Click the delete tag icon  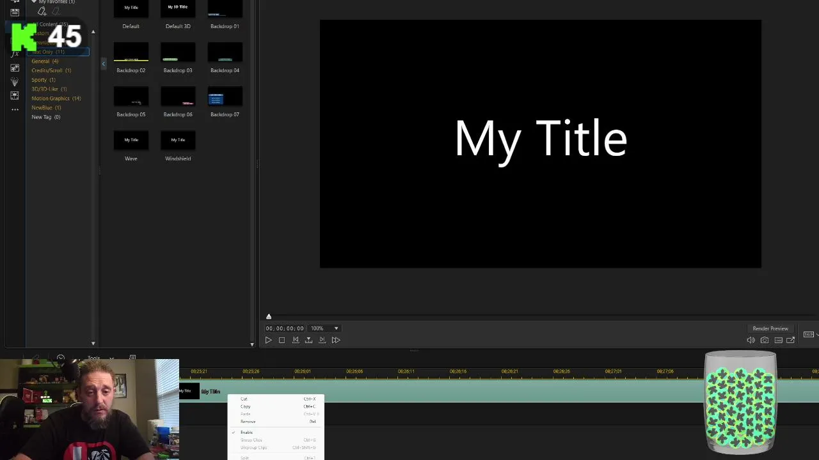pyautogui.click(x=56, y=11)
